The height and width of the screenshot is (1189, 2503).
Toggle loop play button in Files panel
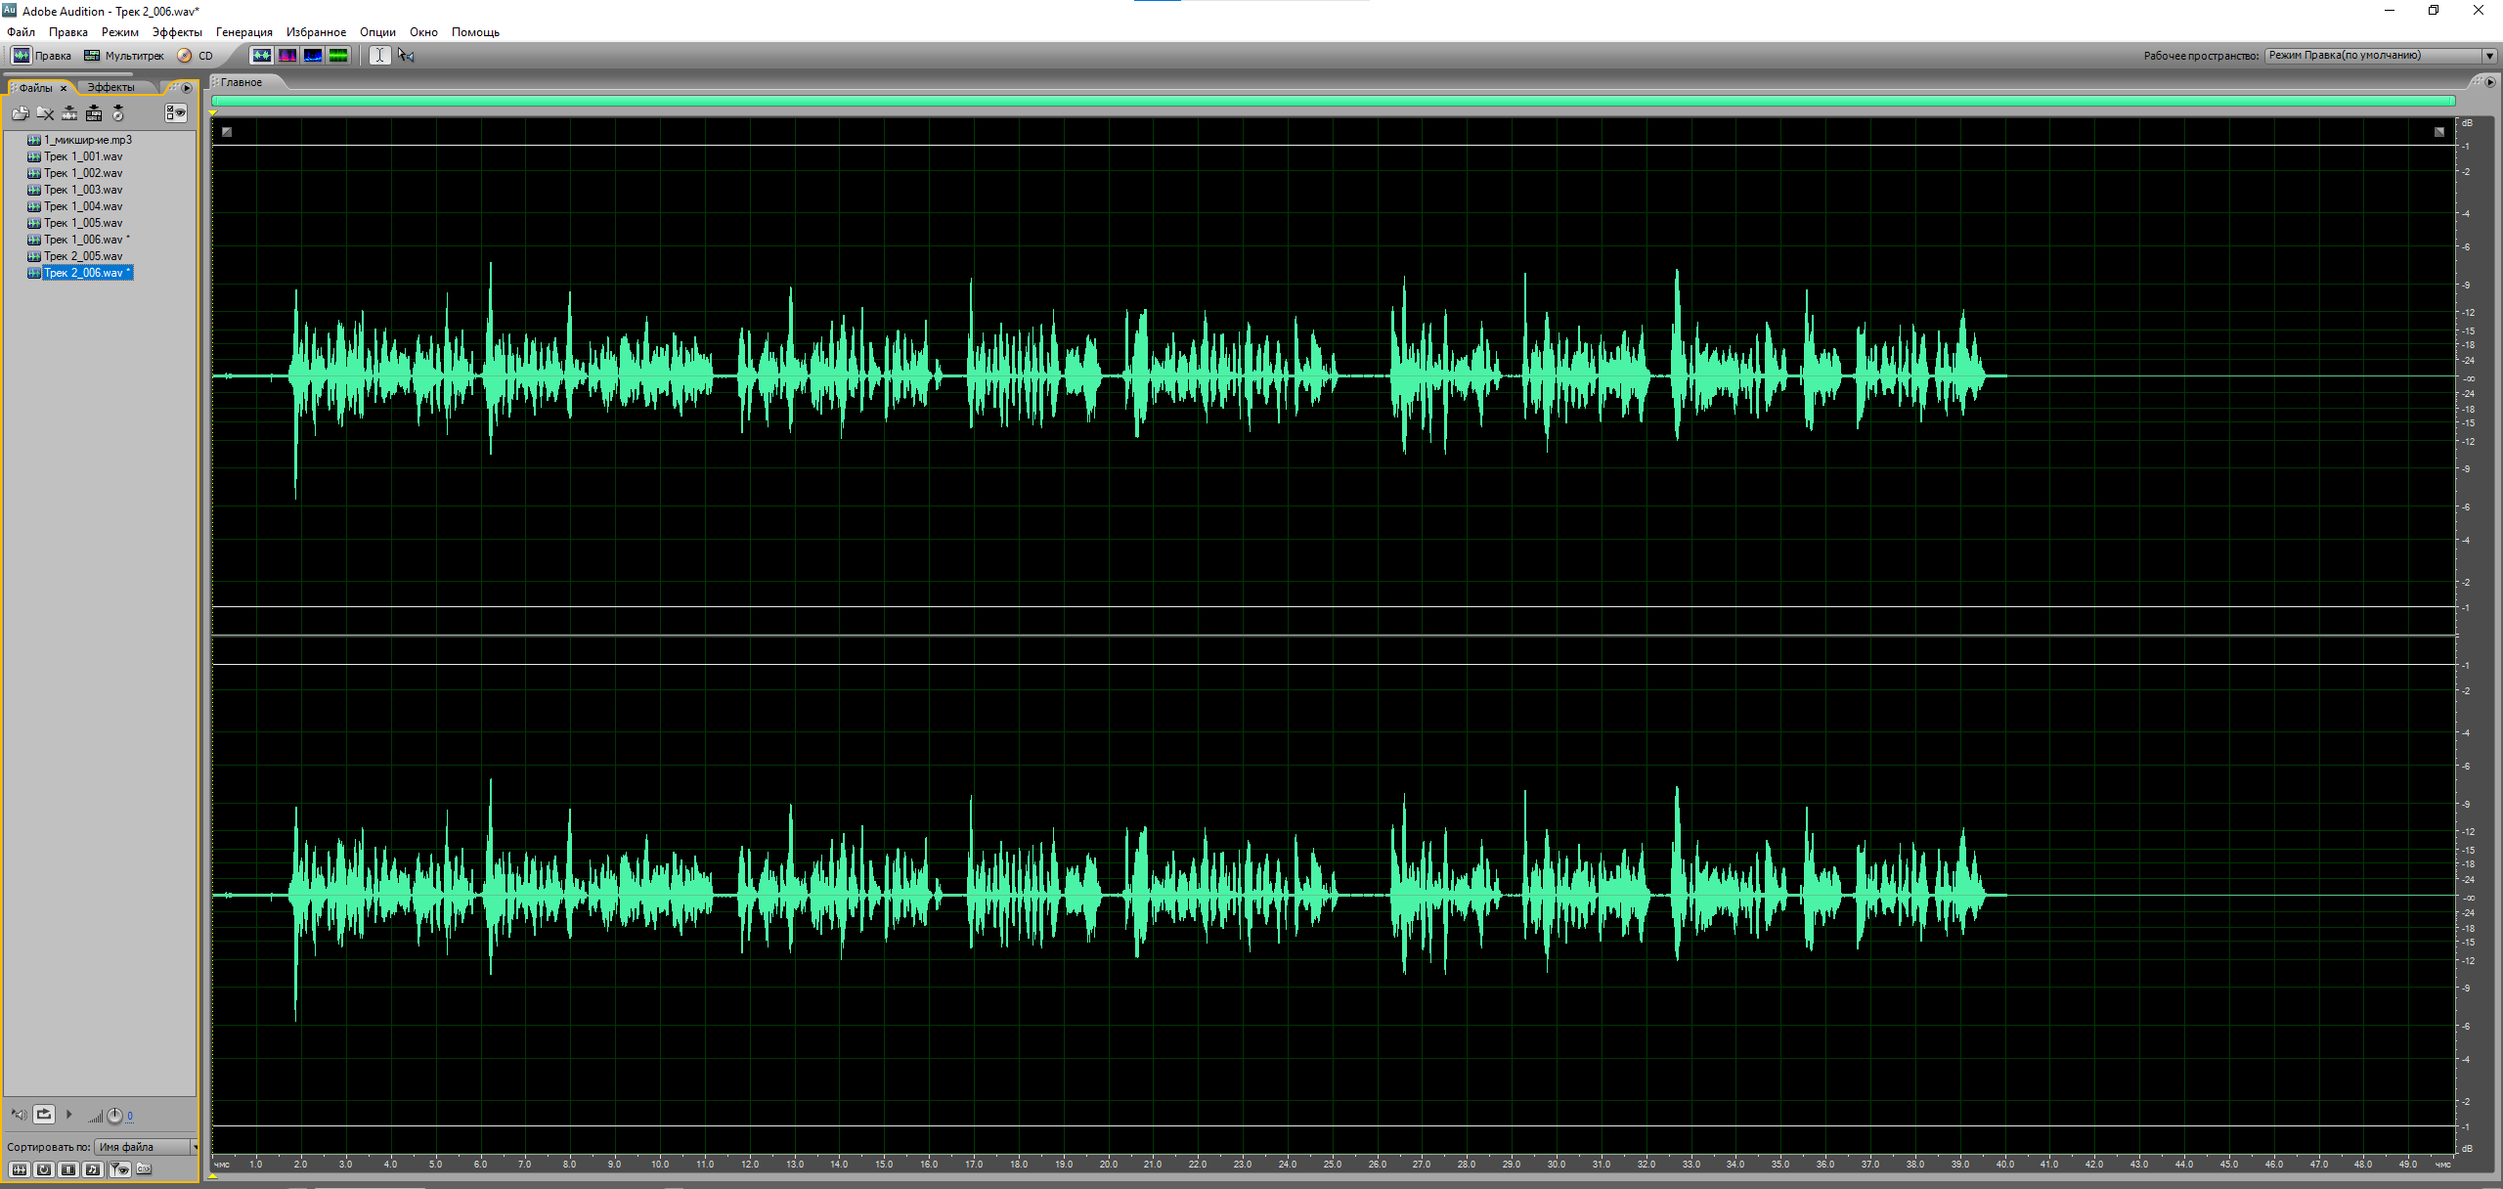(44, 1115)
